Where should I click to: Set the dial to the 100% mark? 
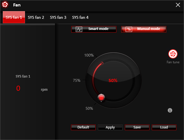coord(89,55)
